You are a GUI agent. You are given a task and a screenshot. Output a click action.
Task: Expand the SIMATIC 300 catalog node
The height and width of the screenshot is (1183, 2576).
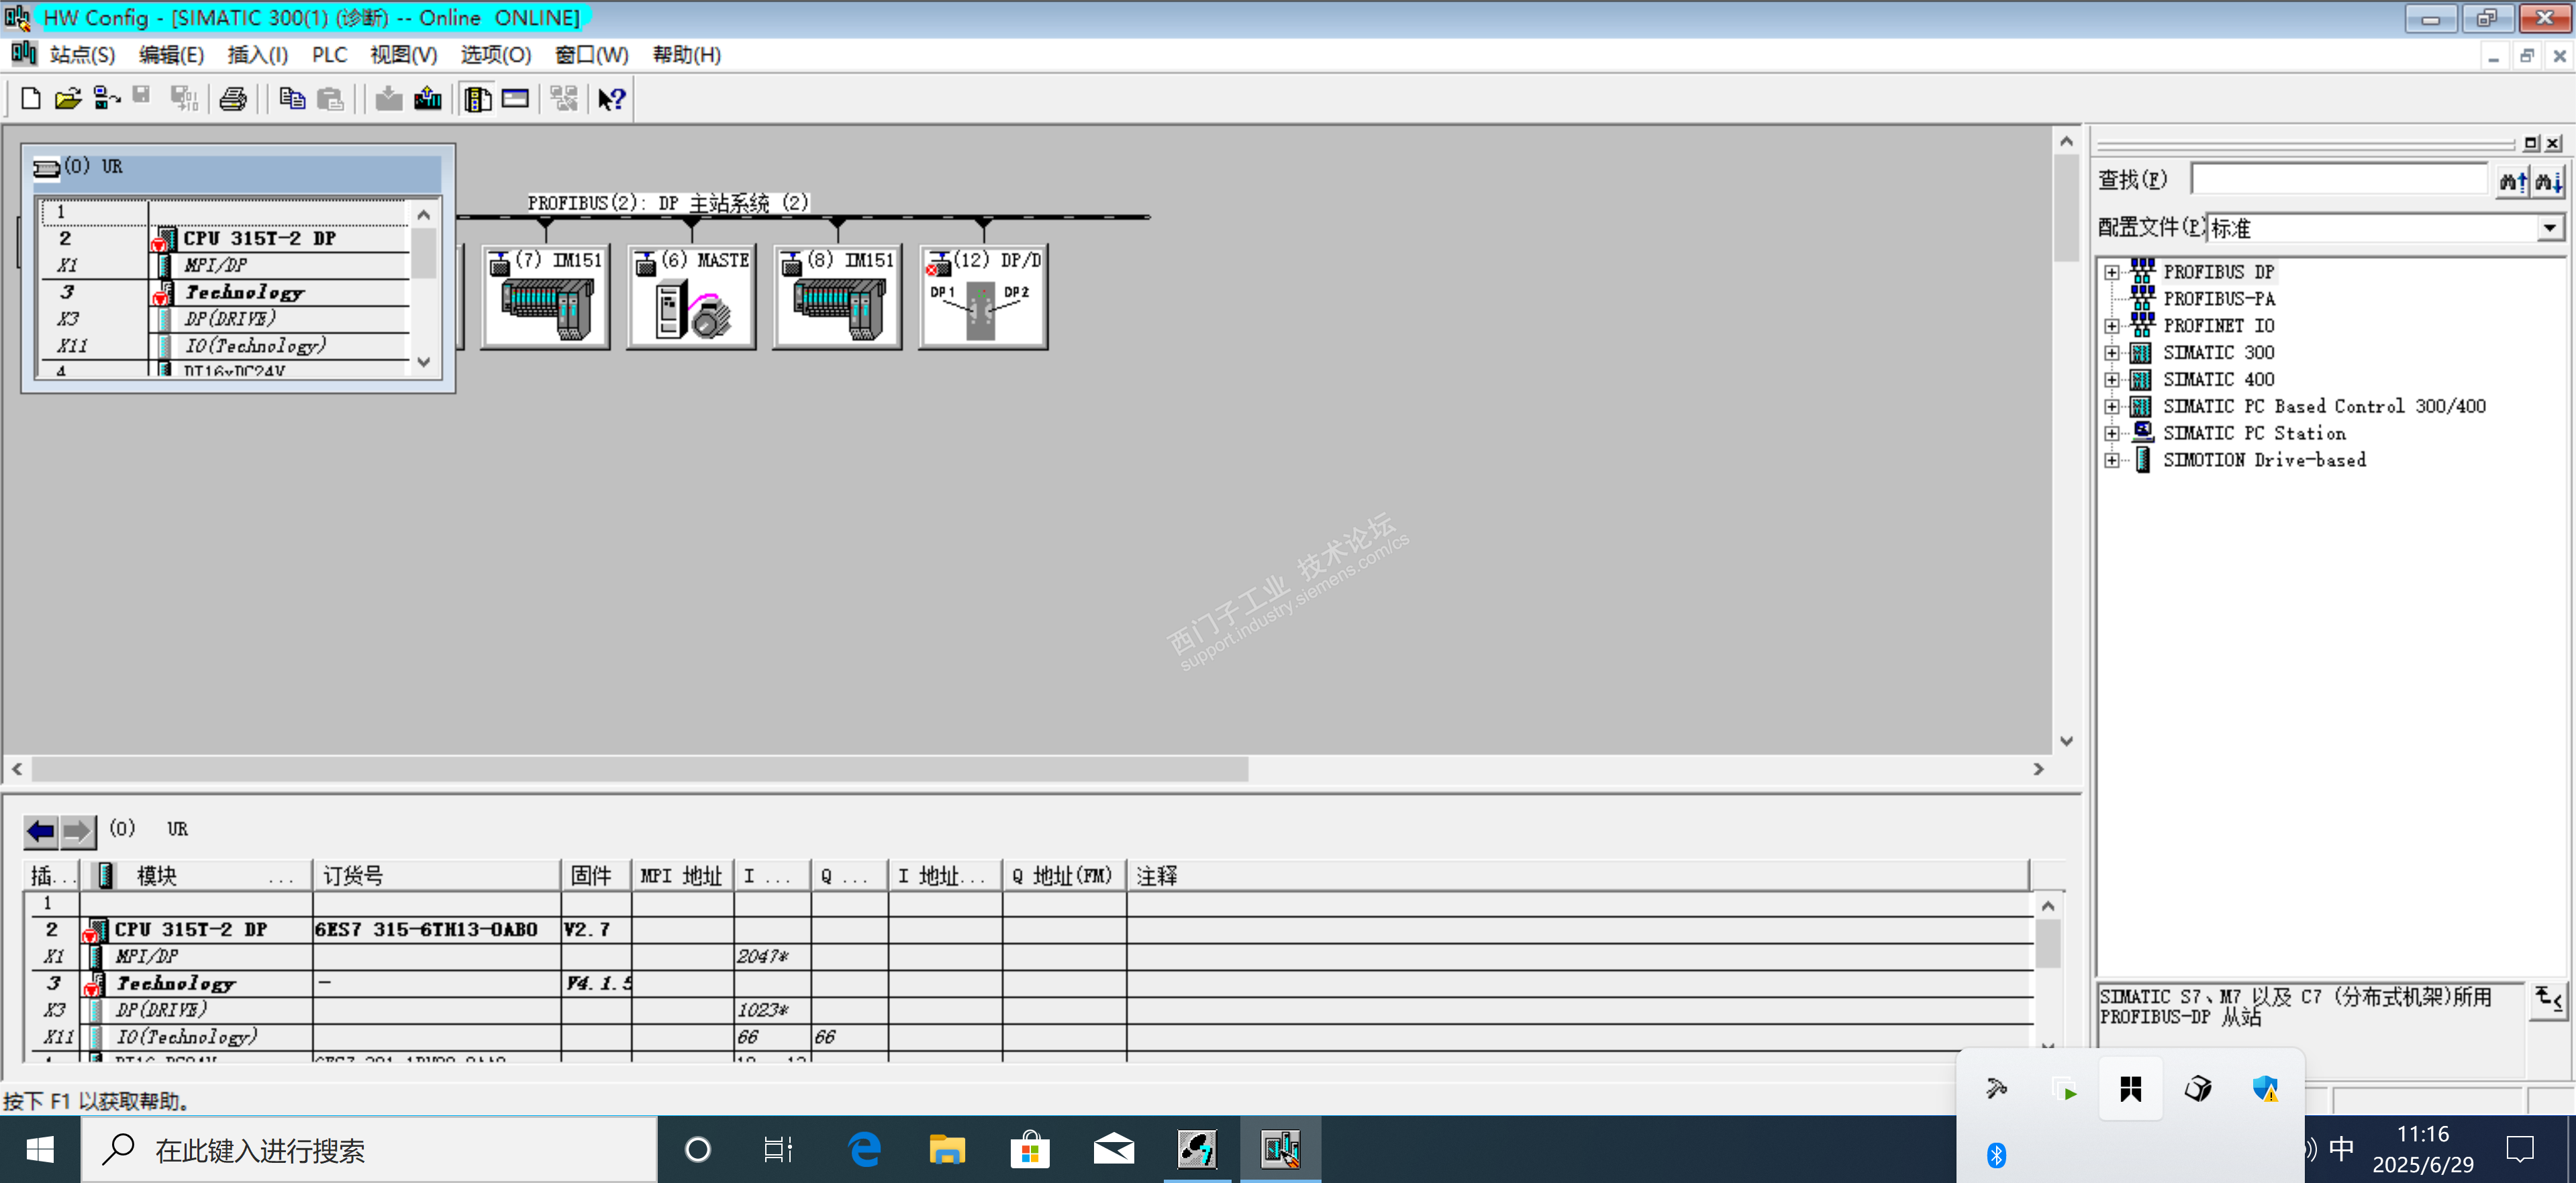[x=2111, y=353]
